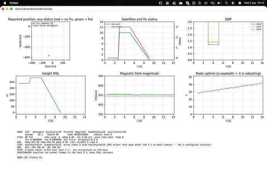
Task: Open the cloud storage menu bar icon
Action: pyautogui.click(x=181, y=3)
